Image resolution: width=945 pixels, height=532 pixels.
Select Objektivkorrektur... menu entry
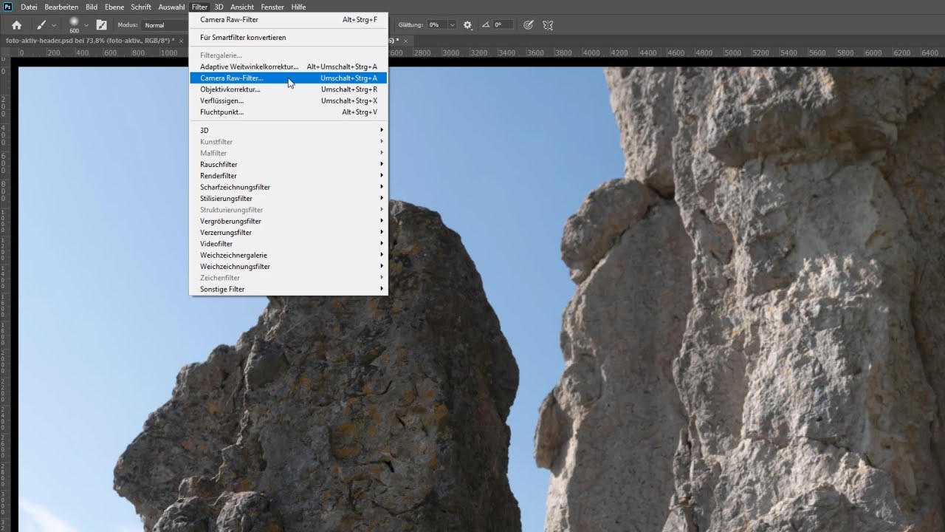point(288,89)
